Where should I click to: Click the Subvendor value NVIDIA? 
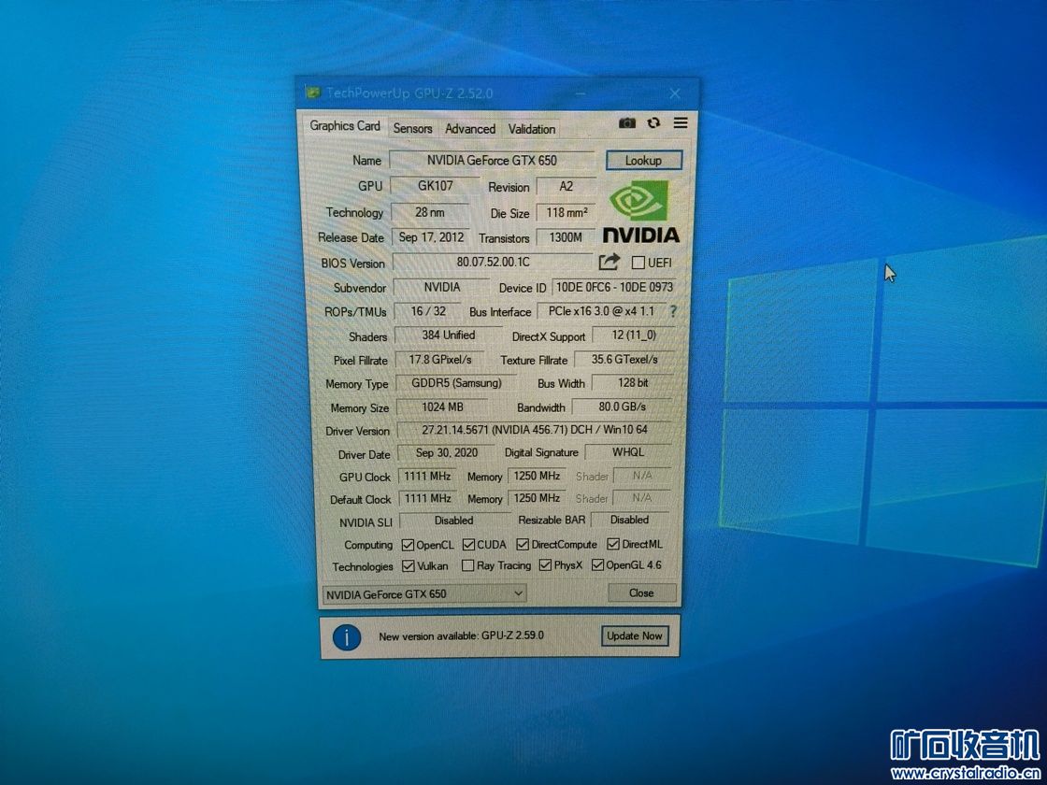click(x=441, y=287)
